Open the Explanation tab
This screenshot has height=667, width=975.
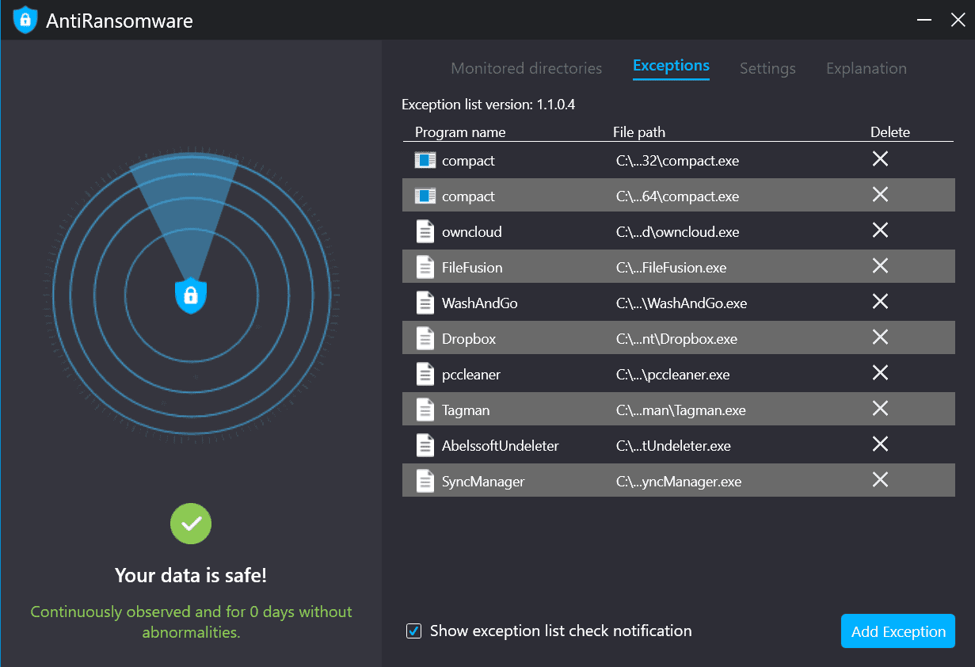click(x=866, y=69)
